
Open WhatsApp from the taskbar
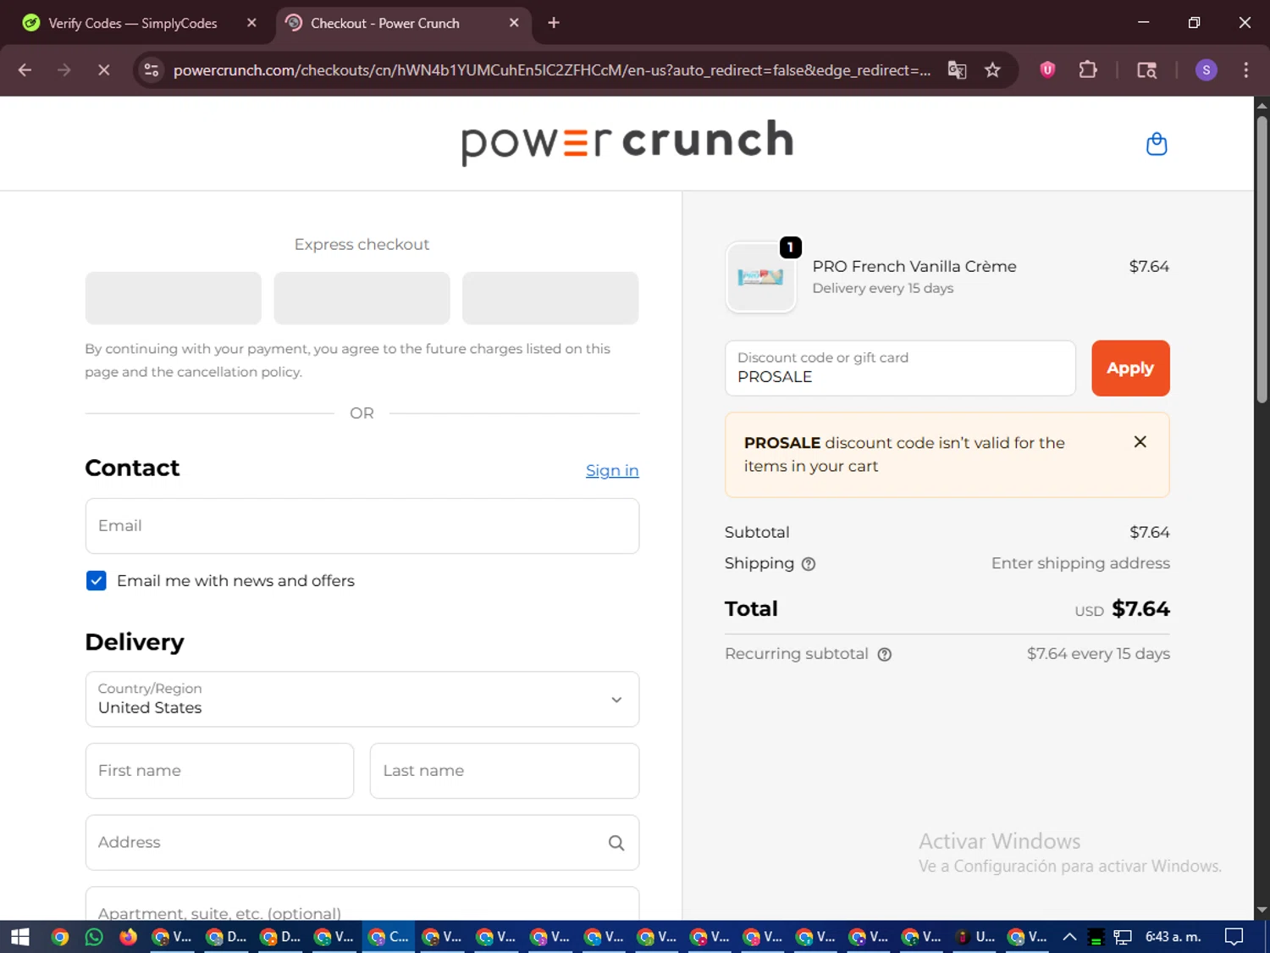pos(94,937)
